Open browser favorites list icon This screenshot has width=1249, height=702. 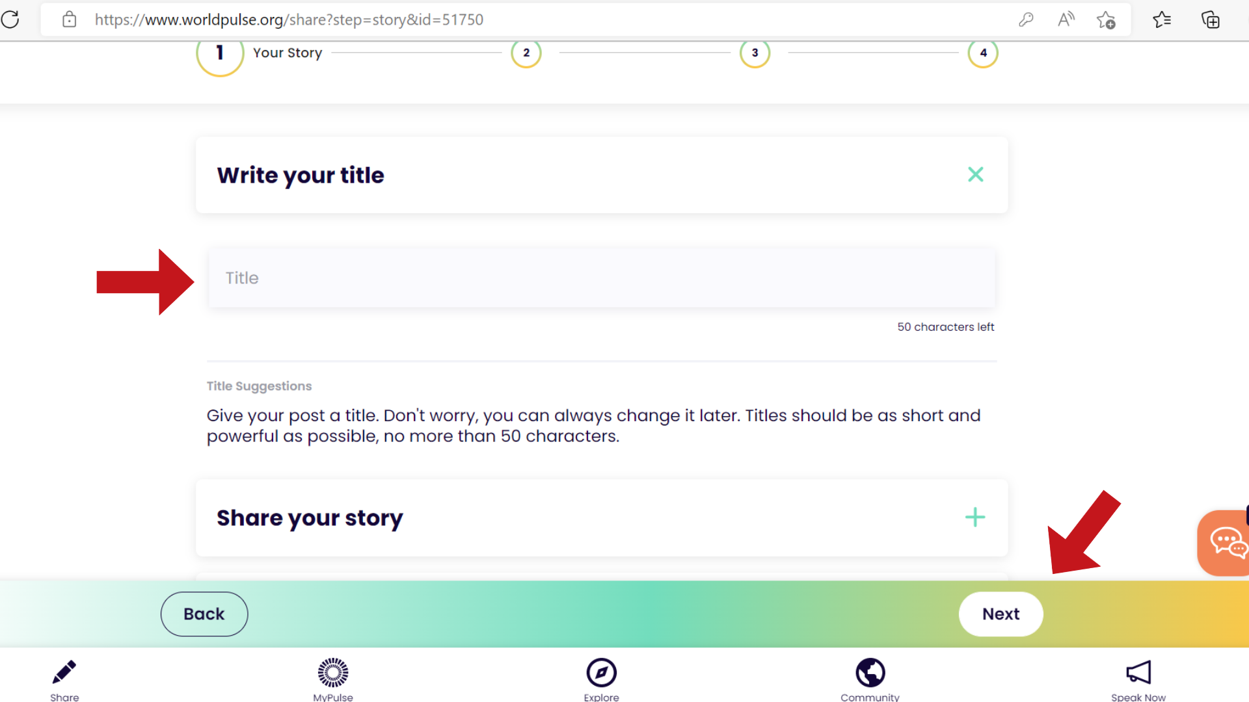(x=1162, y=19)
